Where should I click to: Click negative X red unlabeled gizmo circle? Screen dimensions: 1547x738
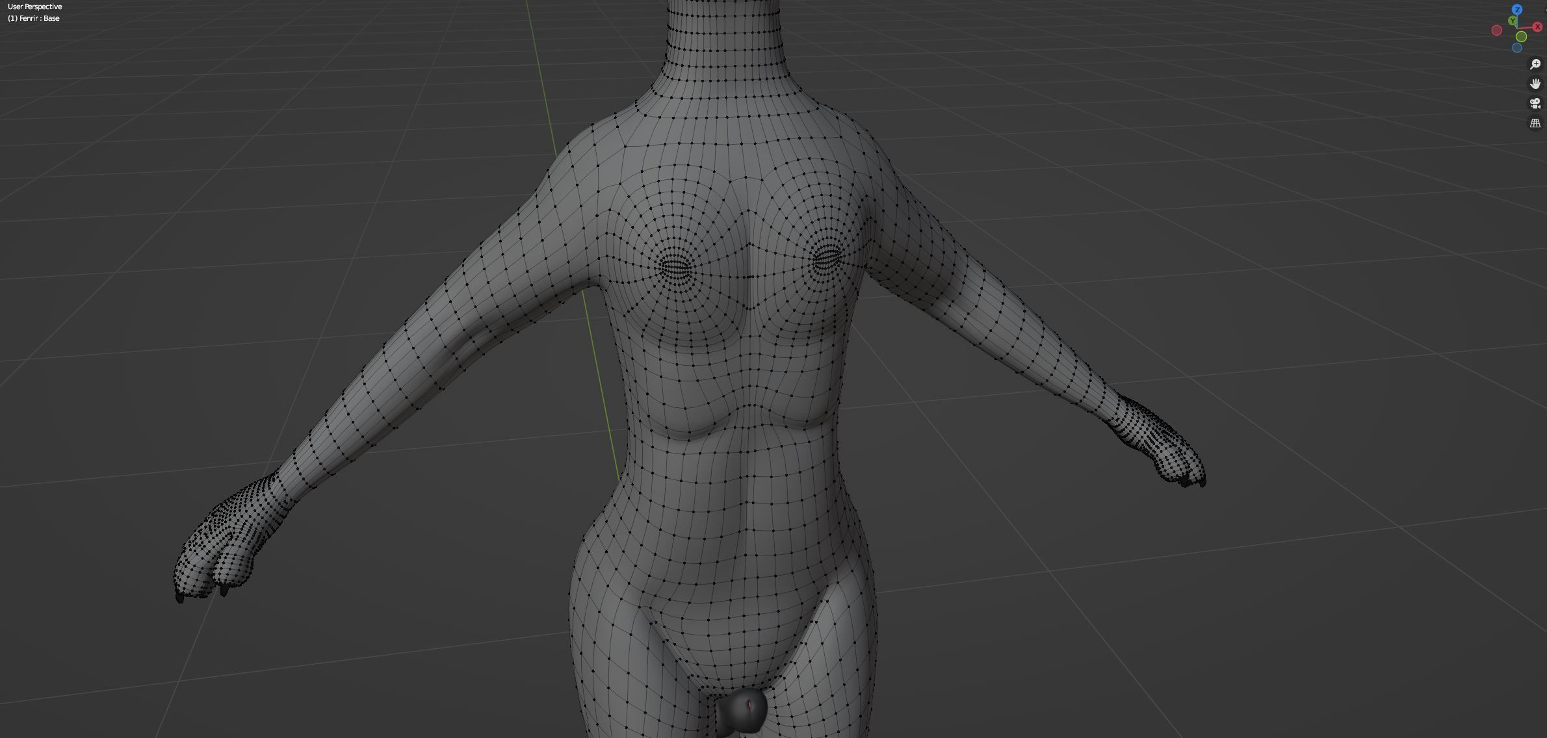(x=1497, y=30)
